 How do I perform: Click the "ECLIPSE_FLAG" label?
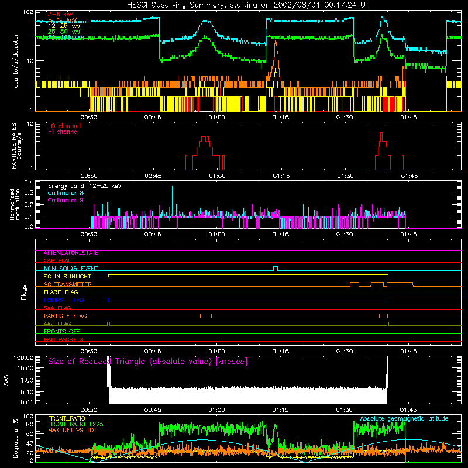click(64, 300)
